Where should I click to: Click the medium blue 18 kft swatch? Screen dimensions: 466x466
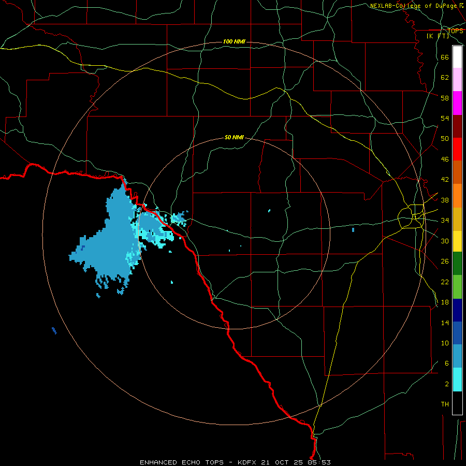coord(457,333)
